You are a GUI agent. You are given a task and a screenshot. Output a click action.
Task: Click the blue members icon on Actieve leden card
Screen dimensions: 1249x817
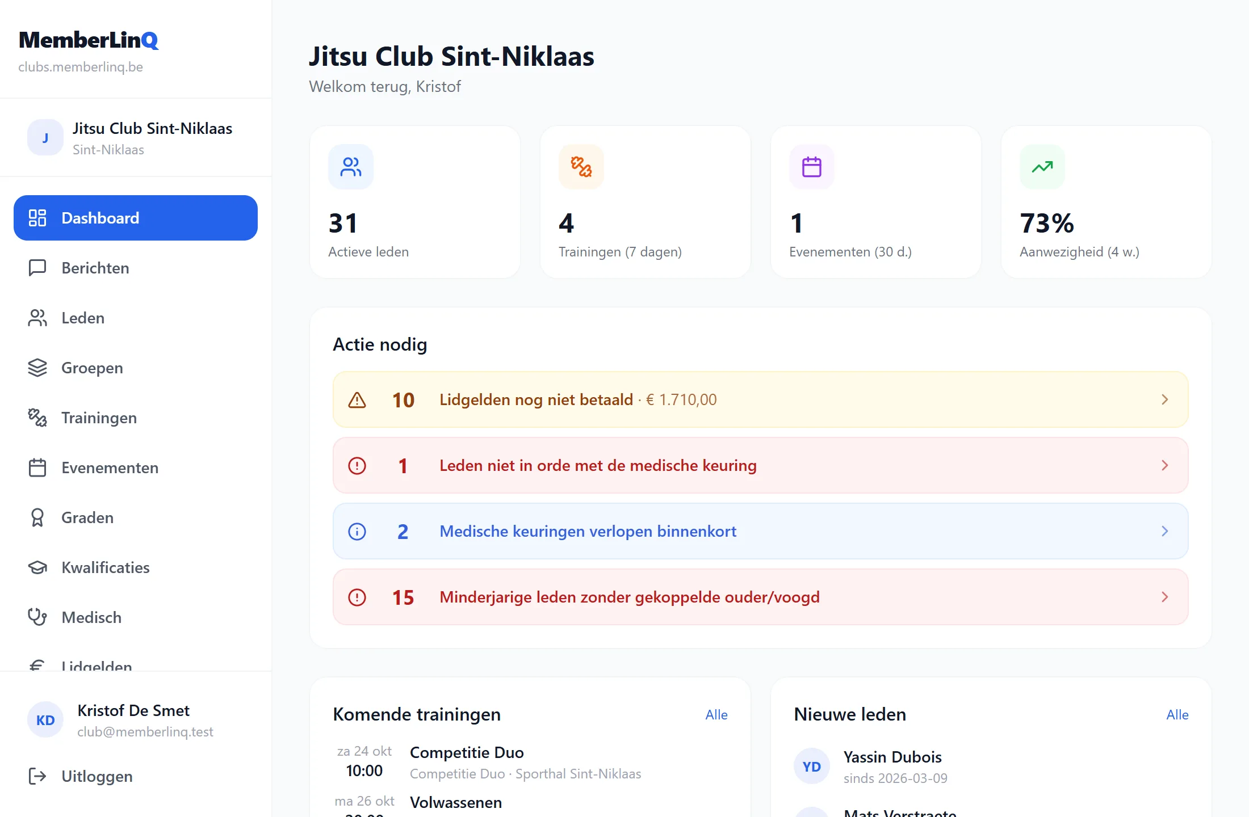coord(351,167)
